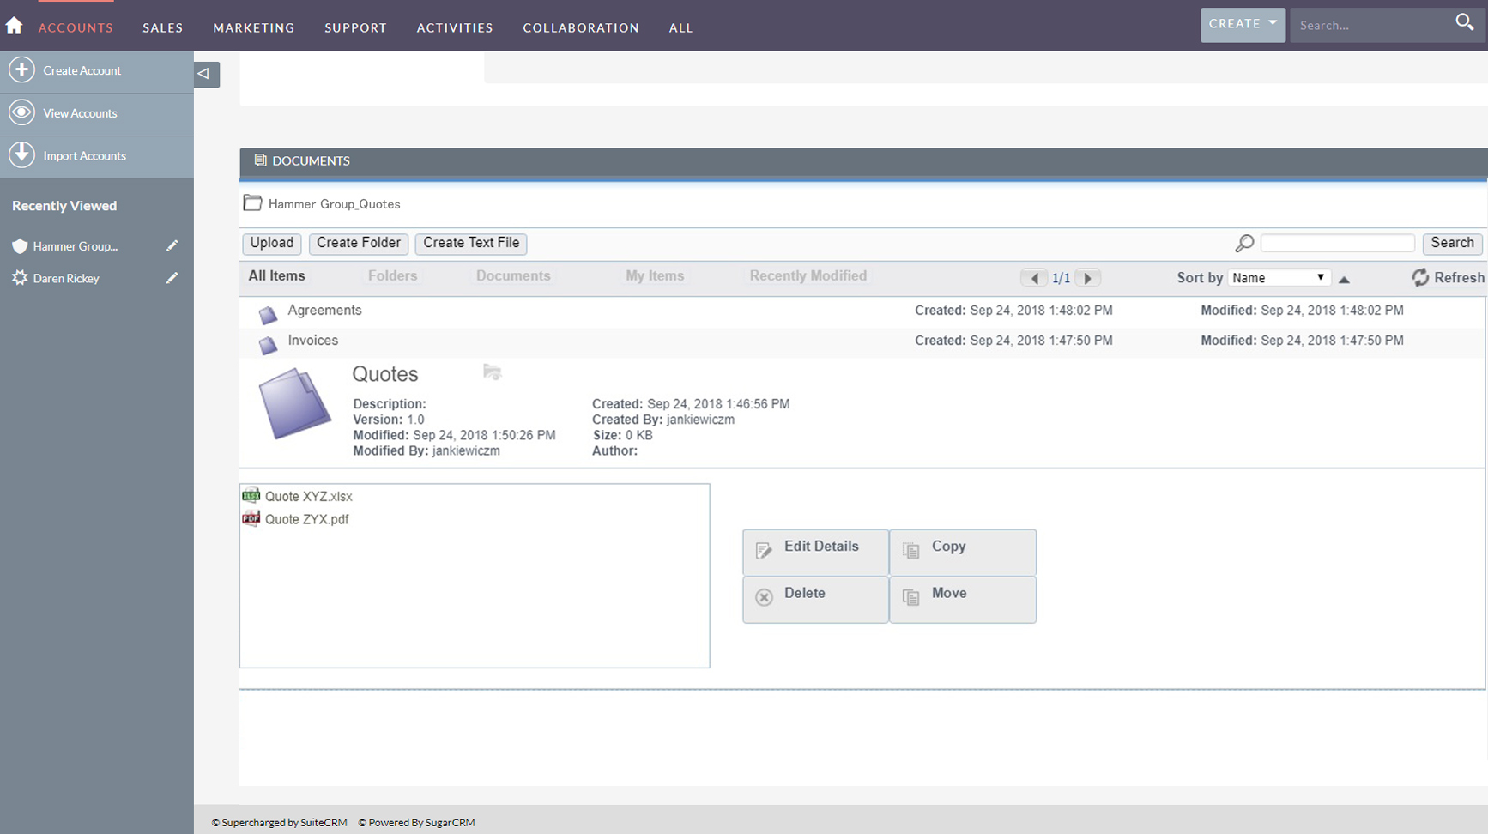Switch to My Items tab
Screen dimensions: 1488x834
tap(655, 275)
